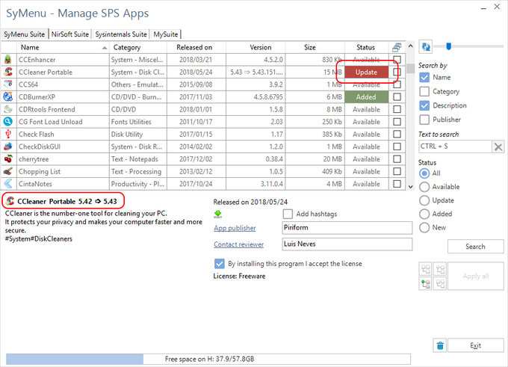This screenshot has width=508, height=367.
Task: Click the trash bin delete icon
Action: [440, 345]
